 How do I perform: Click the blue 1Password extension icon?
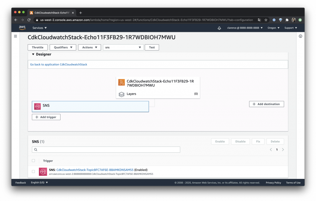pyautogui.click(x=274, y=20)
